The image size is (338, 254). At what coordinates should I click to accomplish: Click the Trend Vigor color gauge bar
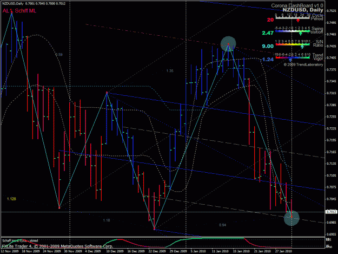tap(293, 57)
